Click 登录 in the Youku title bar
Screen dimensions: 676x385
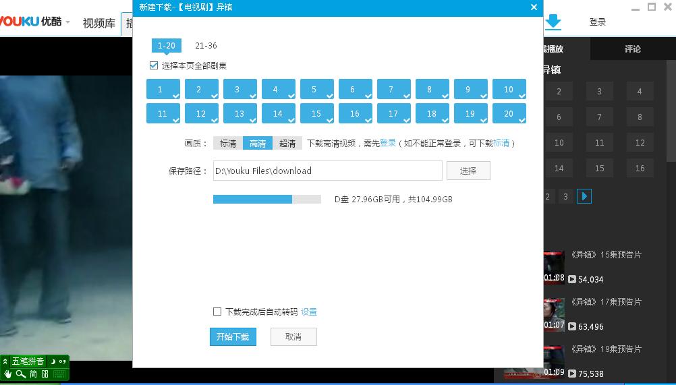click(x=598, y=22)
